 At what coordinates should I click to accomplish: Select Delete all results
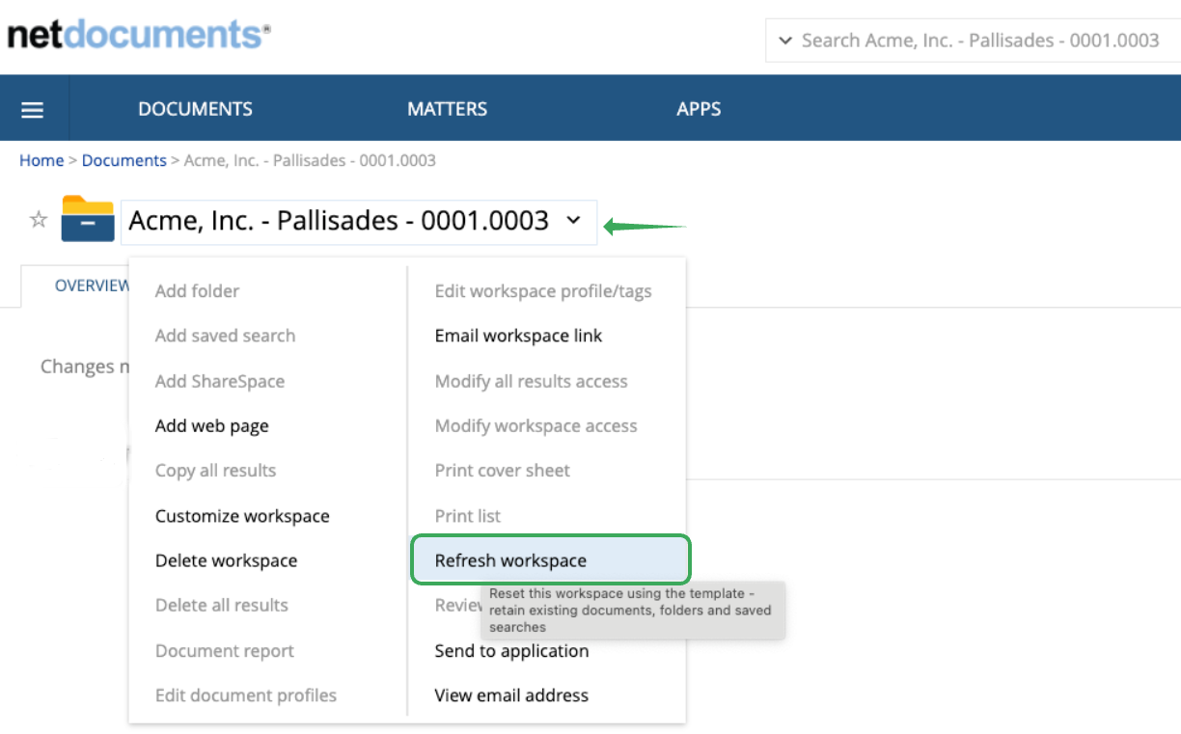point(222,606)
